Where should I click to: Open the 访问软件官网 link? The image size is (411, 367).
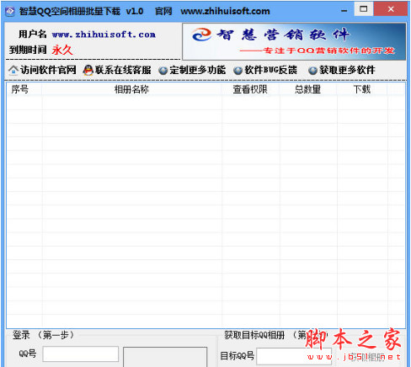point(48,70)
